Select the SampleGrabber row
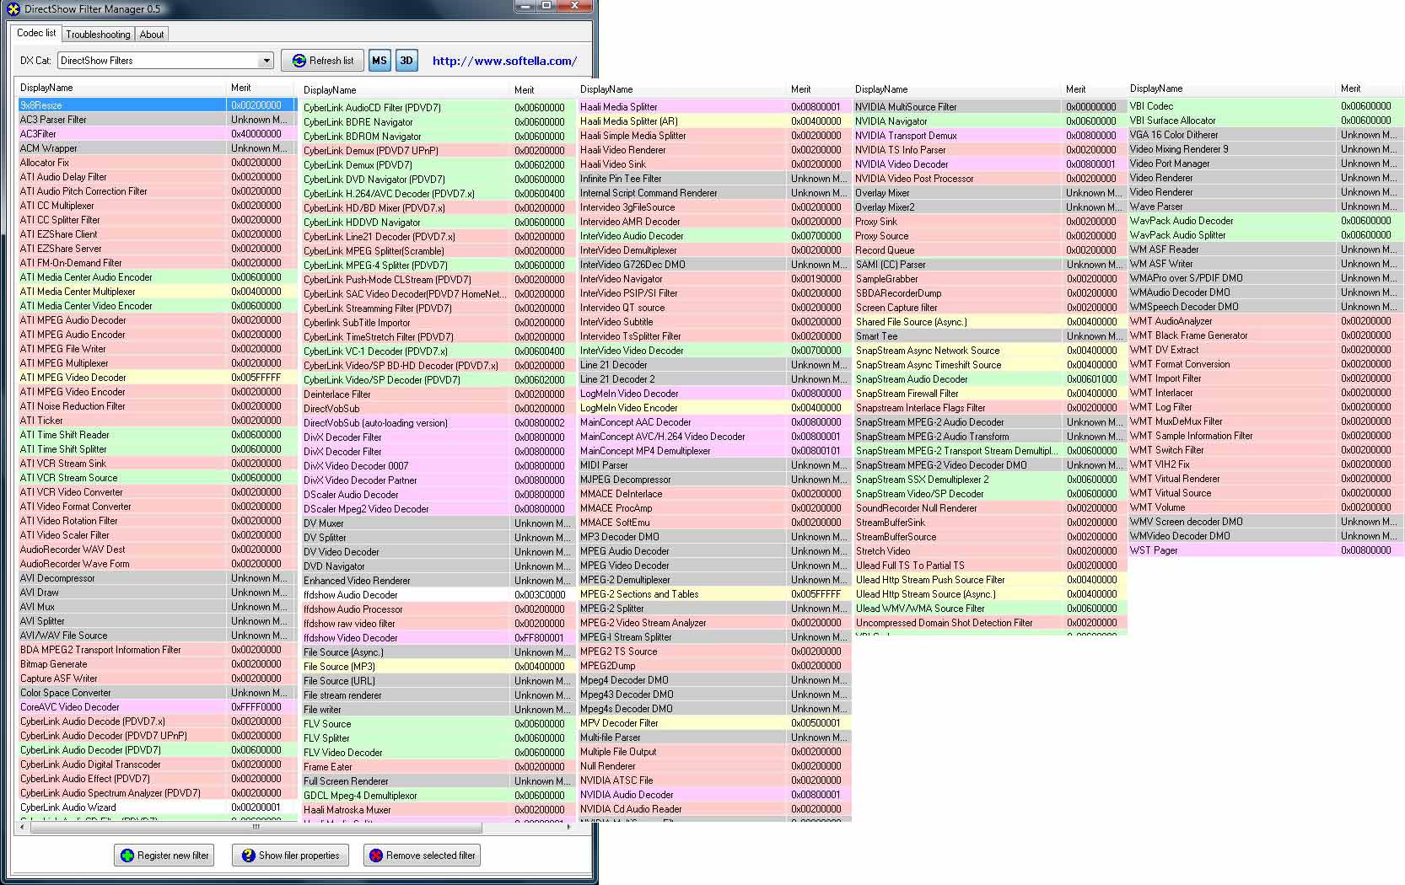 pos(990,279)
